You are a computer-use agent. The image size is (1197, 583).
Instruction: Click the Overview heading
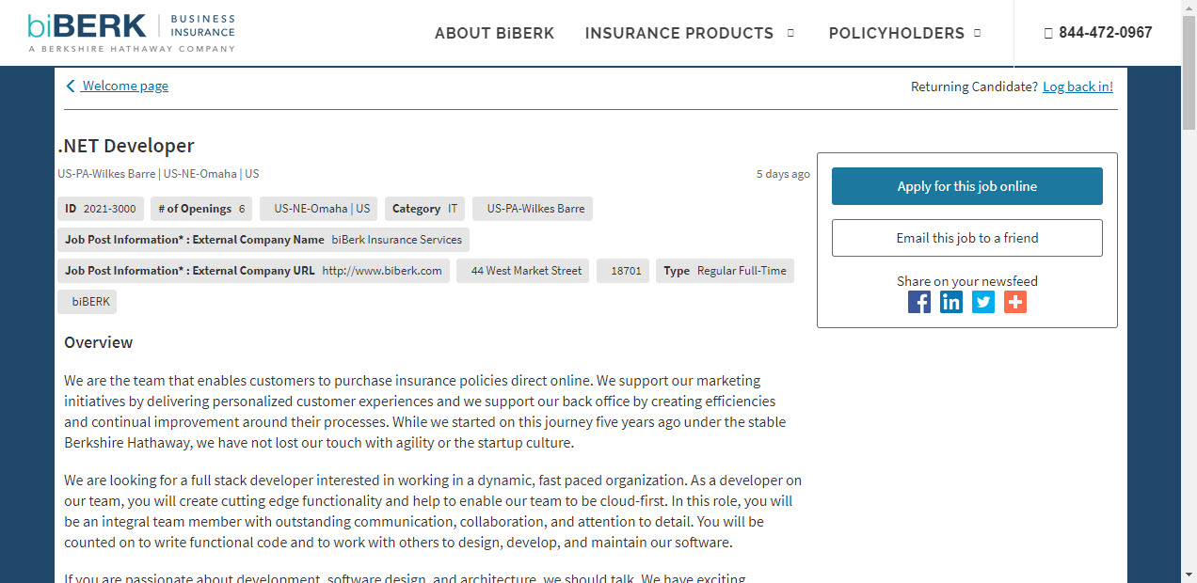click(99, 342)
